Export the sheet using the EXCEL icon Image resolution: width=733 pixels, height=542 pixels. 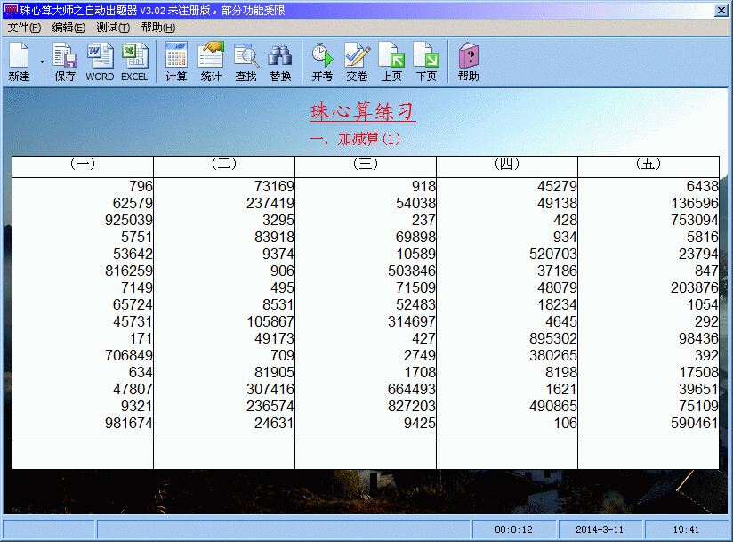134,61
